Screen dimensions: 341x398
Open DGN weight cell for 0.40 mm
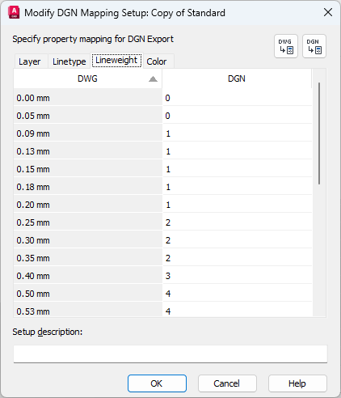pyautogui.click(x=238, y=276)
